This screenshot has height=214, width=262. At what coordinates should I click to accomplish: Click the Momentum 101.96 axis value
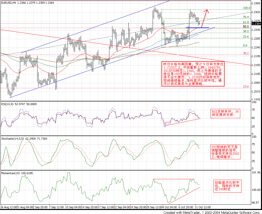(x=256, y=173)
